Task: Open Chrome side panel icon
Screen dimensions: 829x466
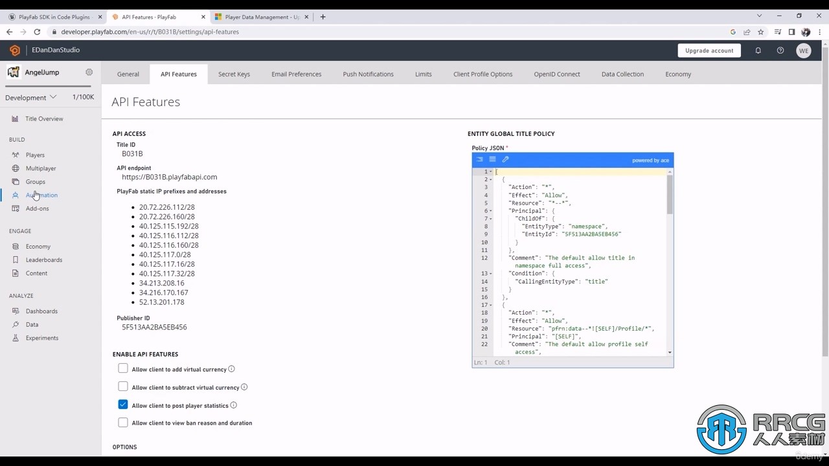Action: (x=791, y=32)
